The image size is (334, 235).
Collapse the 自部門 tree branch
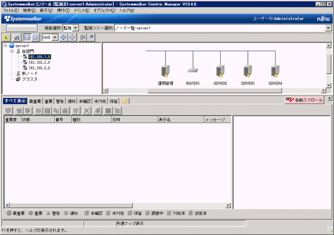tap(12, 51)
